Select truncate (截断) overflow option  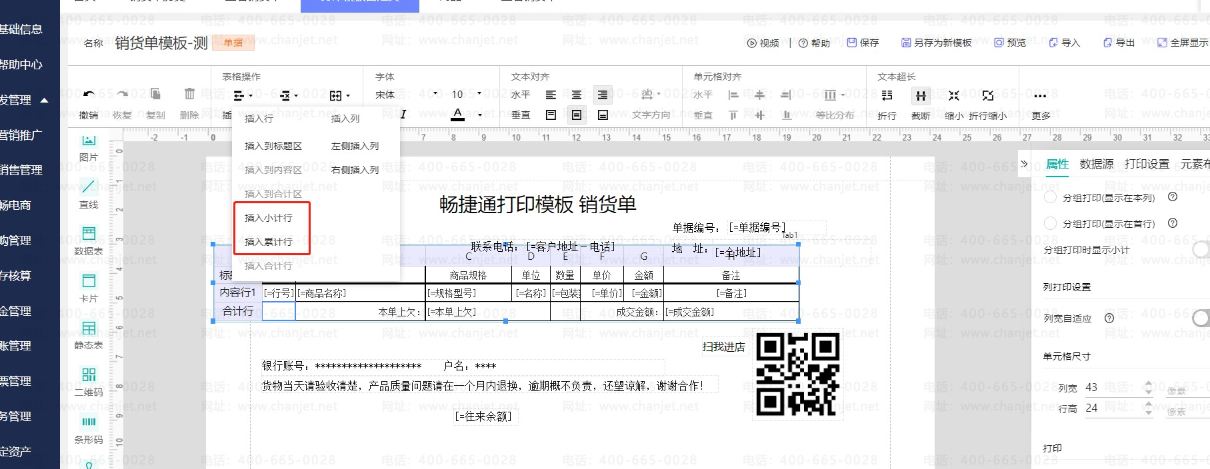coord(921,96)
